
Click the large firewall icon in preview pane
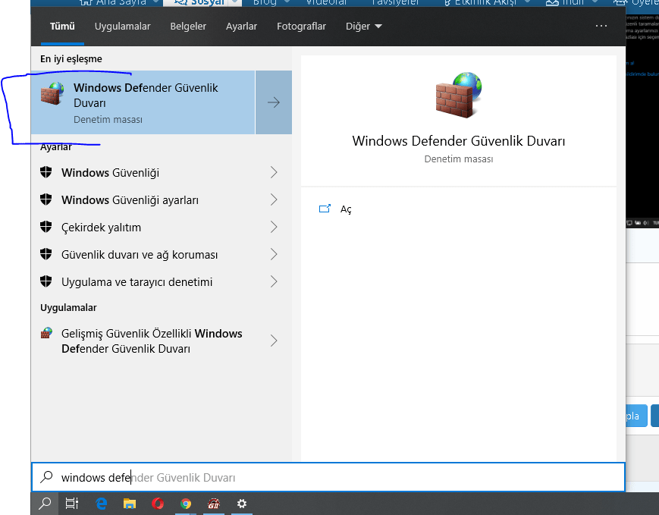point(459,95)
